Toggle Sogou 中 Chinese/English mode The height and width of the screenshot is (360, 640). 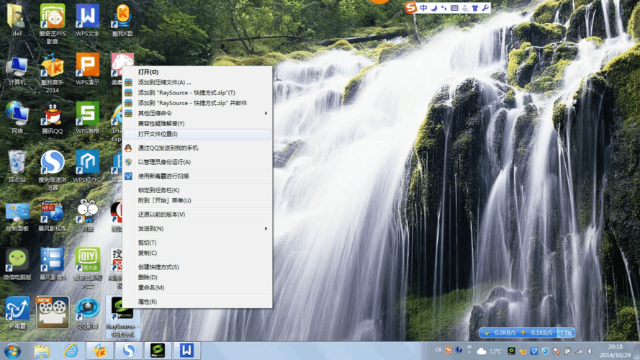click(424, 8)
